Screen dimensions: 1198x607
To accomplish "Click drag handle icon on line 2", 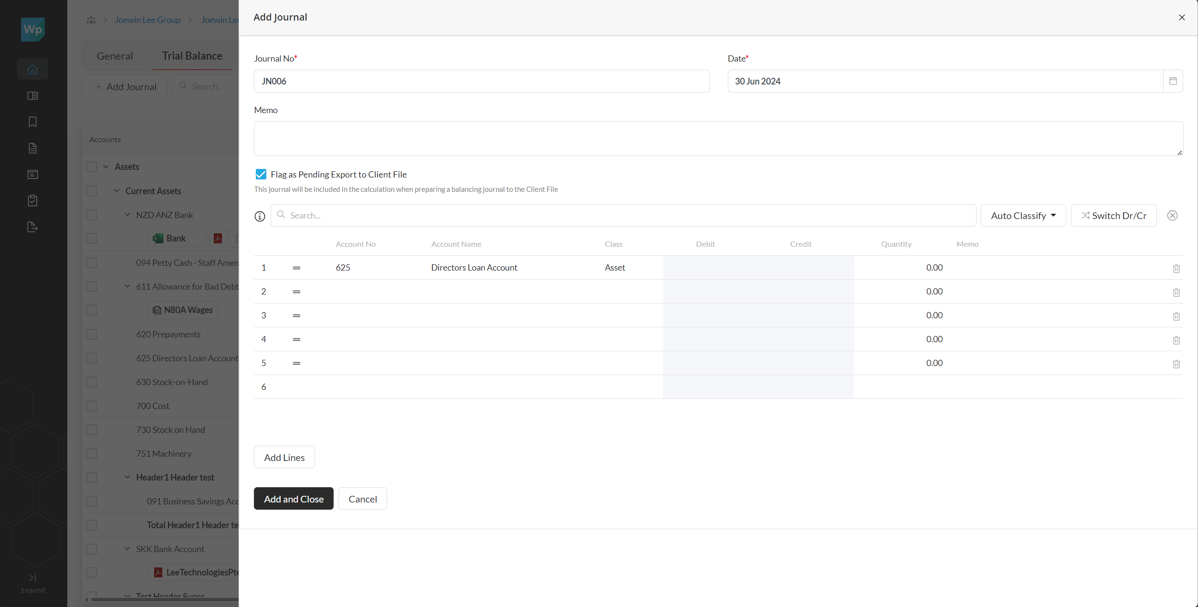I will (x=296, y=292).
